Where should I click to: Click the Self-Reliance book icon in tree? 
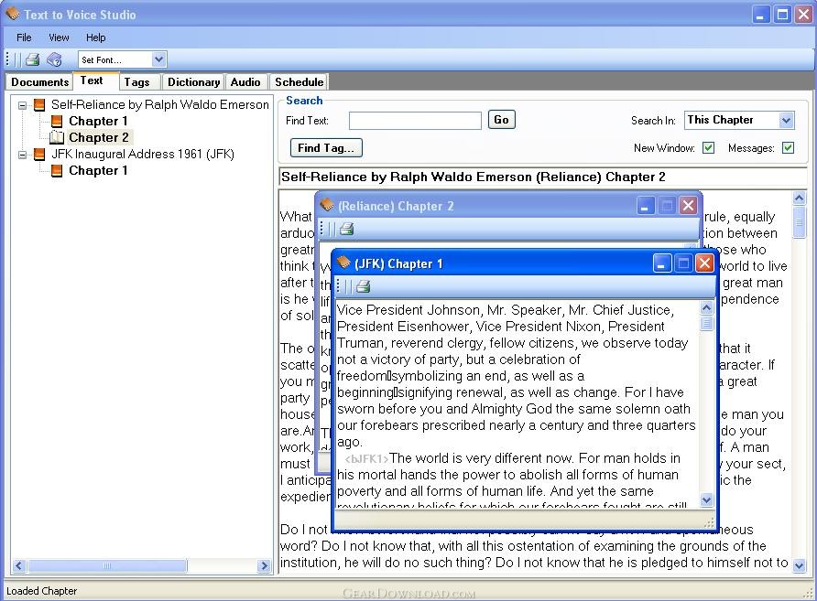click(x=39, y=104)
